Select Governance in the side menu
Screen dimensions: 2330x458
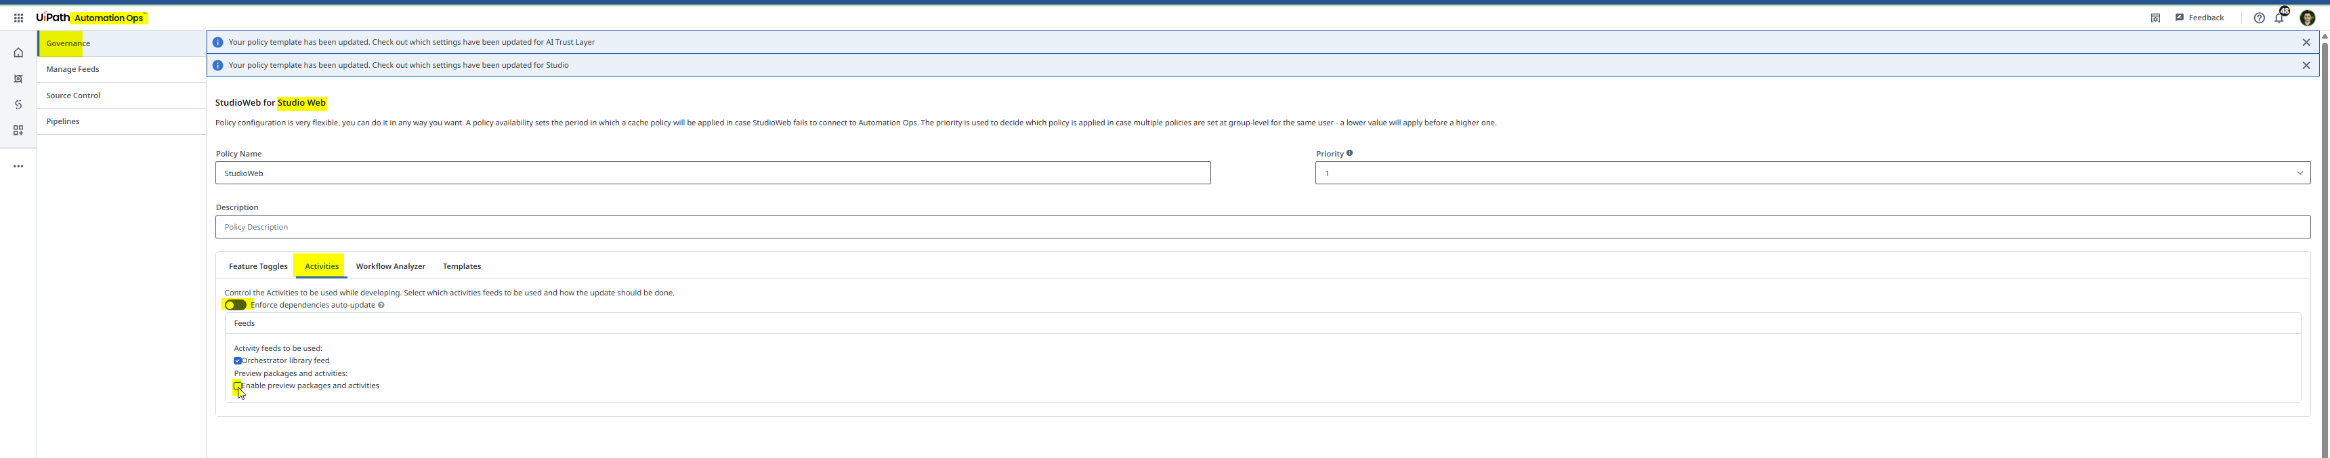(x=122, y=43)
